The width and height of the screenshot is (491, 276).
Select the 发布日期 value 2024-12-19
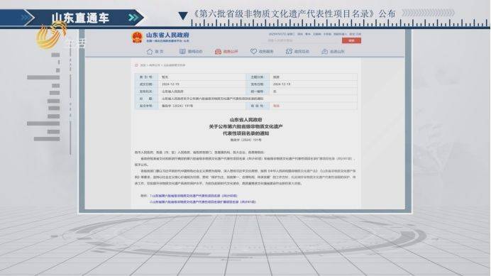click(x=282, y=84)
